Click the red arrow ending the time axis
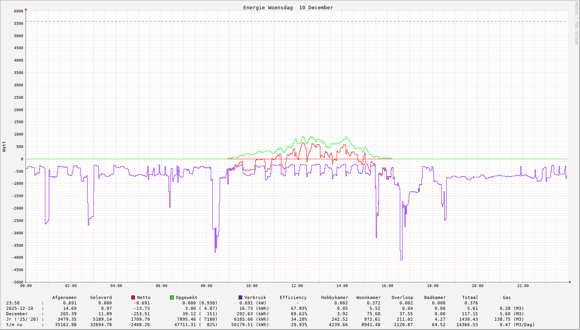 570,282
